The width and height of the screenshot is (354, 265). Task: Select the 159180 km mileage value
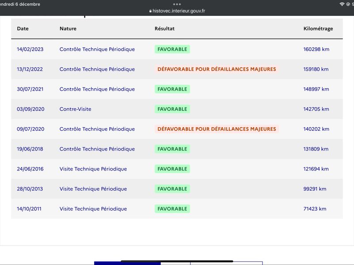316,69
